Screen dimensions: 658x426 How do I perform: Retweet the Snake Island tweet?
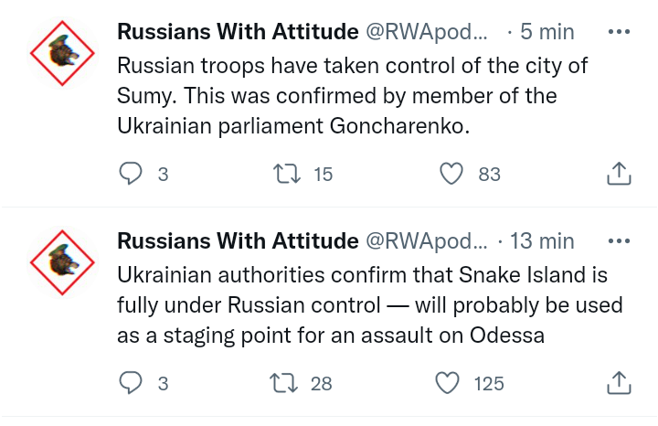pos(287,383)
